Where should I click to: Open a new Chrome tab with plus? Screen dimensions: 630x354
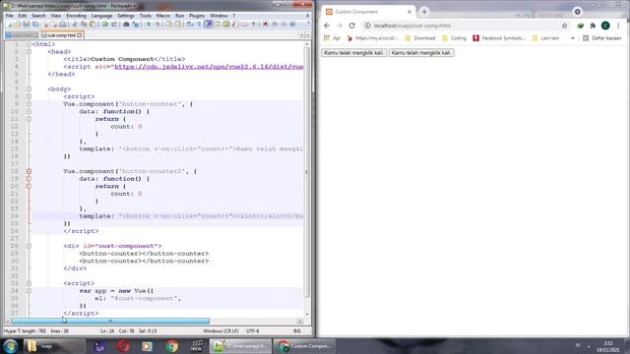coord(424,12)
